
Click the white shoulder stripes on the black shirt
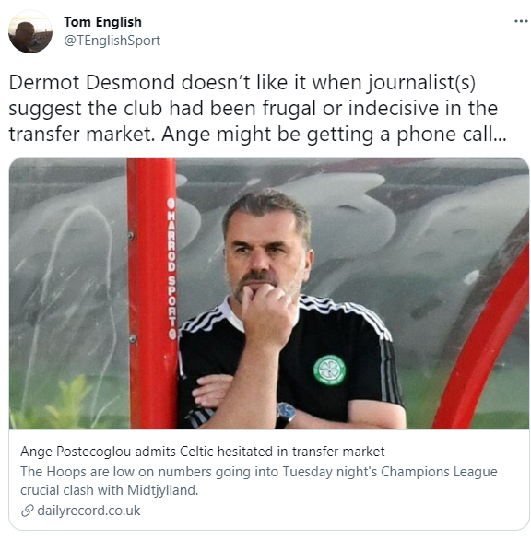click(359, 317)
